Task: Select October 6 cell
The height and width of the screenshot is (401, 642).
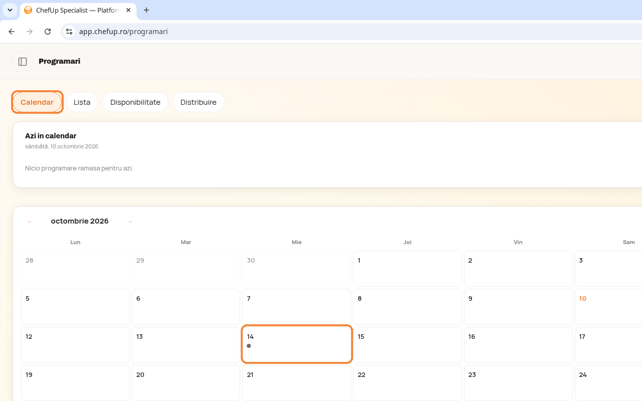Action: [186, 306]
